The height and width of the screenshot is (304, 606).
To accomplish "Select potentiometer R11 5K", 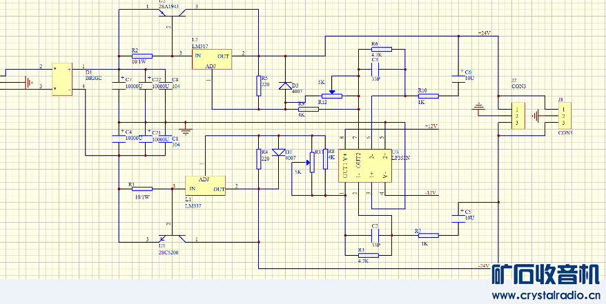I will [311, 162].
